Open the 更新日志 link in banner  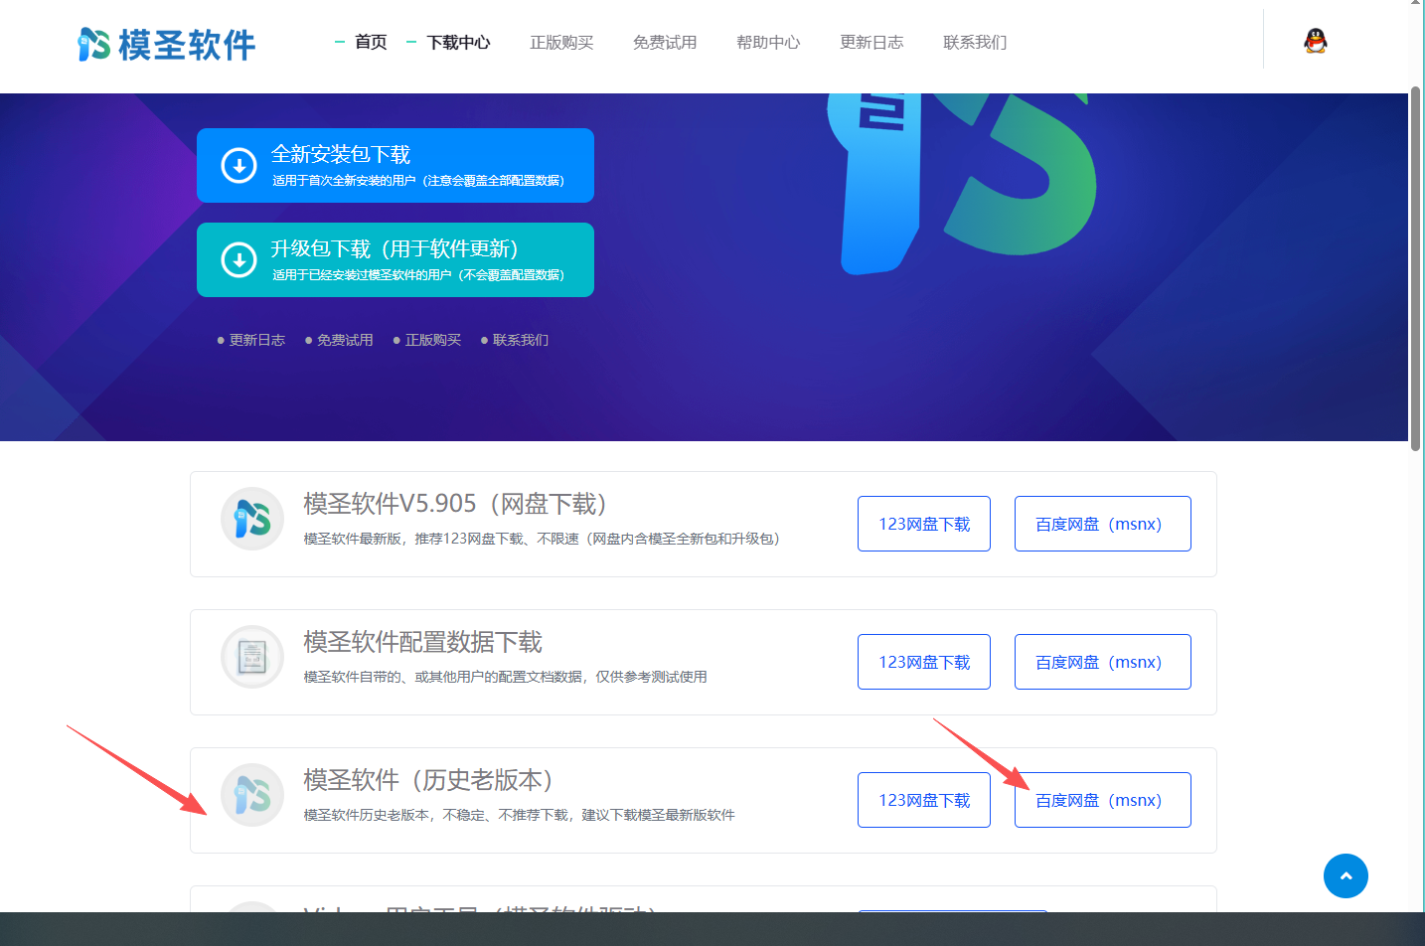point(257,340)
